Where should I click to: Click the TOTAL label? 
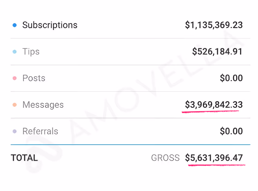tap(24, 158)
